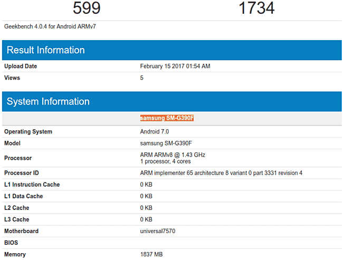Select the Upload Date label
Screen dimensions: 343x260
point(21,66)
